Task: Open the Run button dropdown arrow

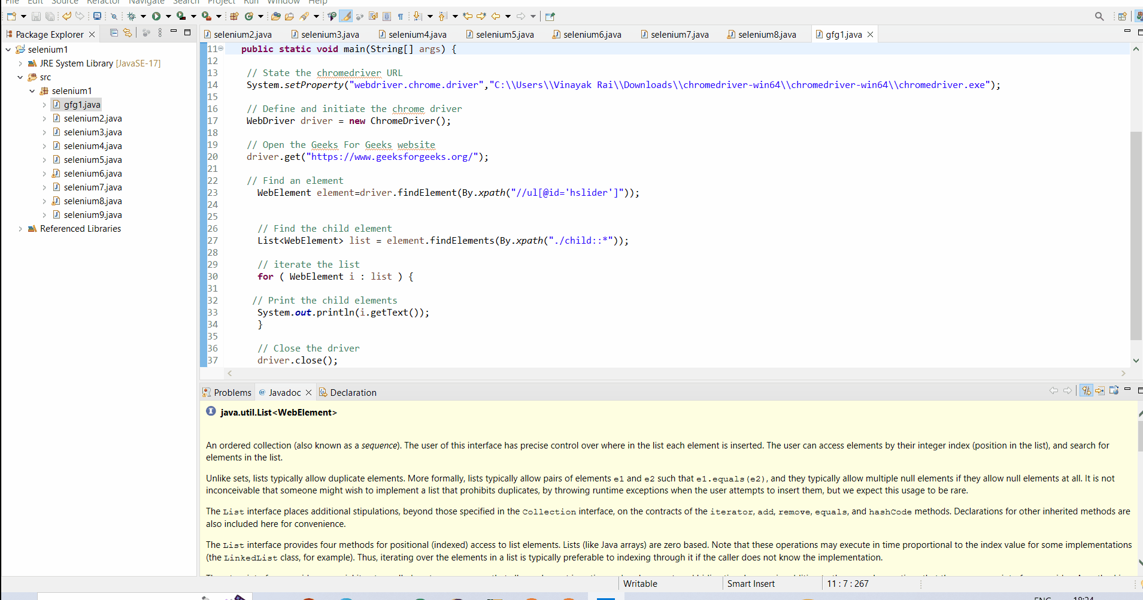Action: pos(168,16)
